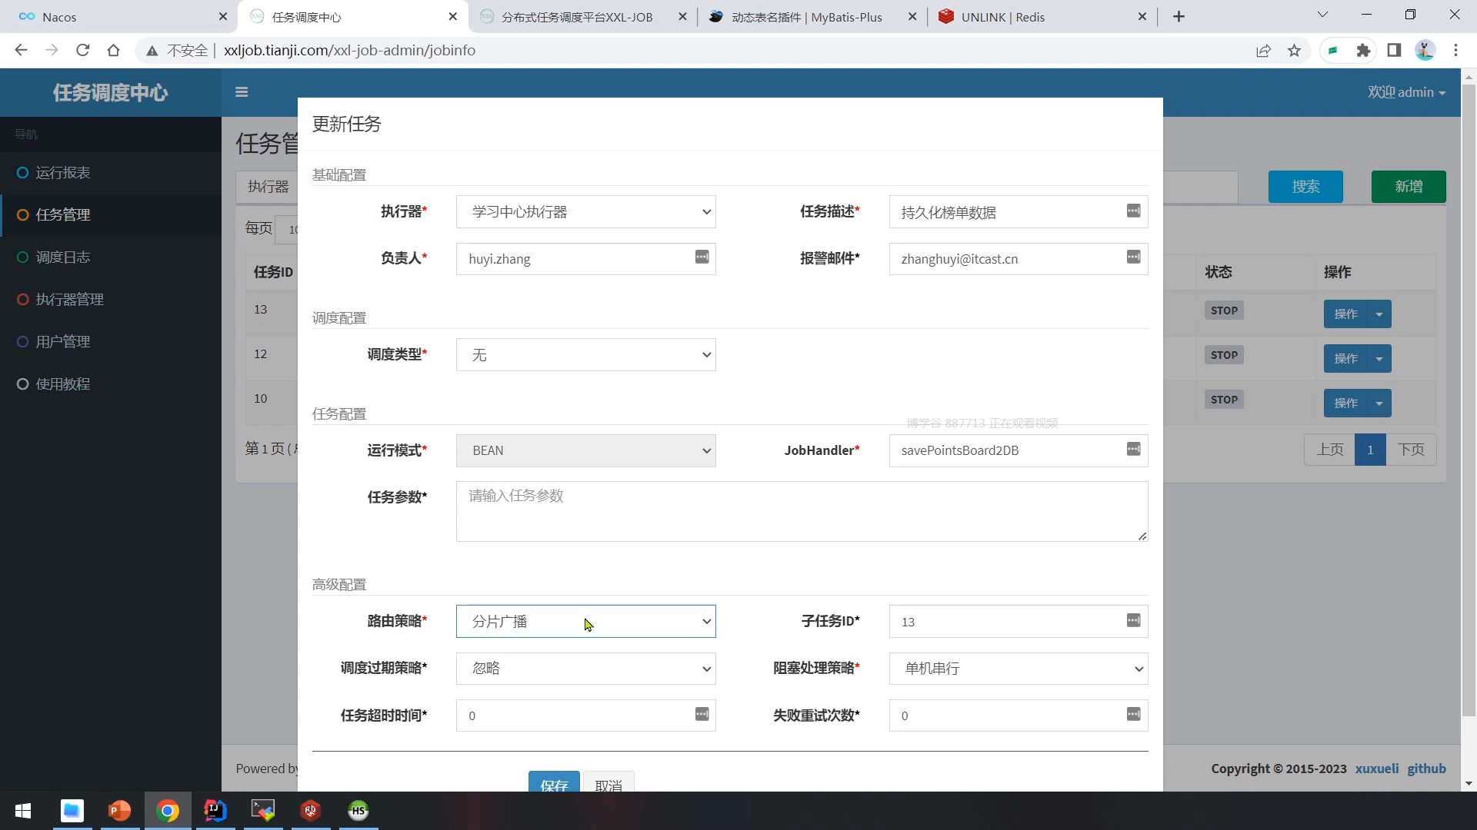Toggle the browser side panel icon

1394,51
